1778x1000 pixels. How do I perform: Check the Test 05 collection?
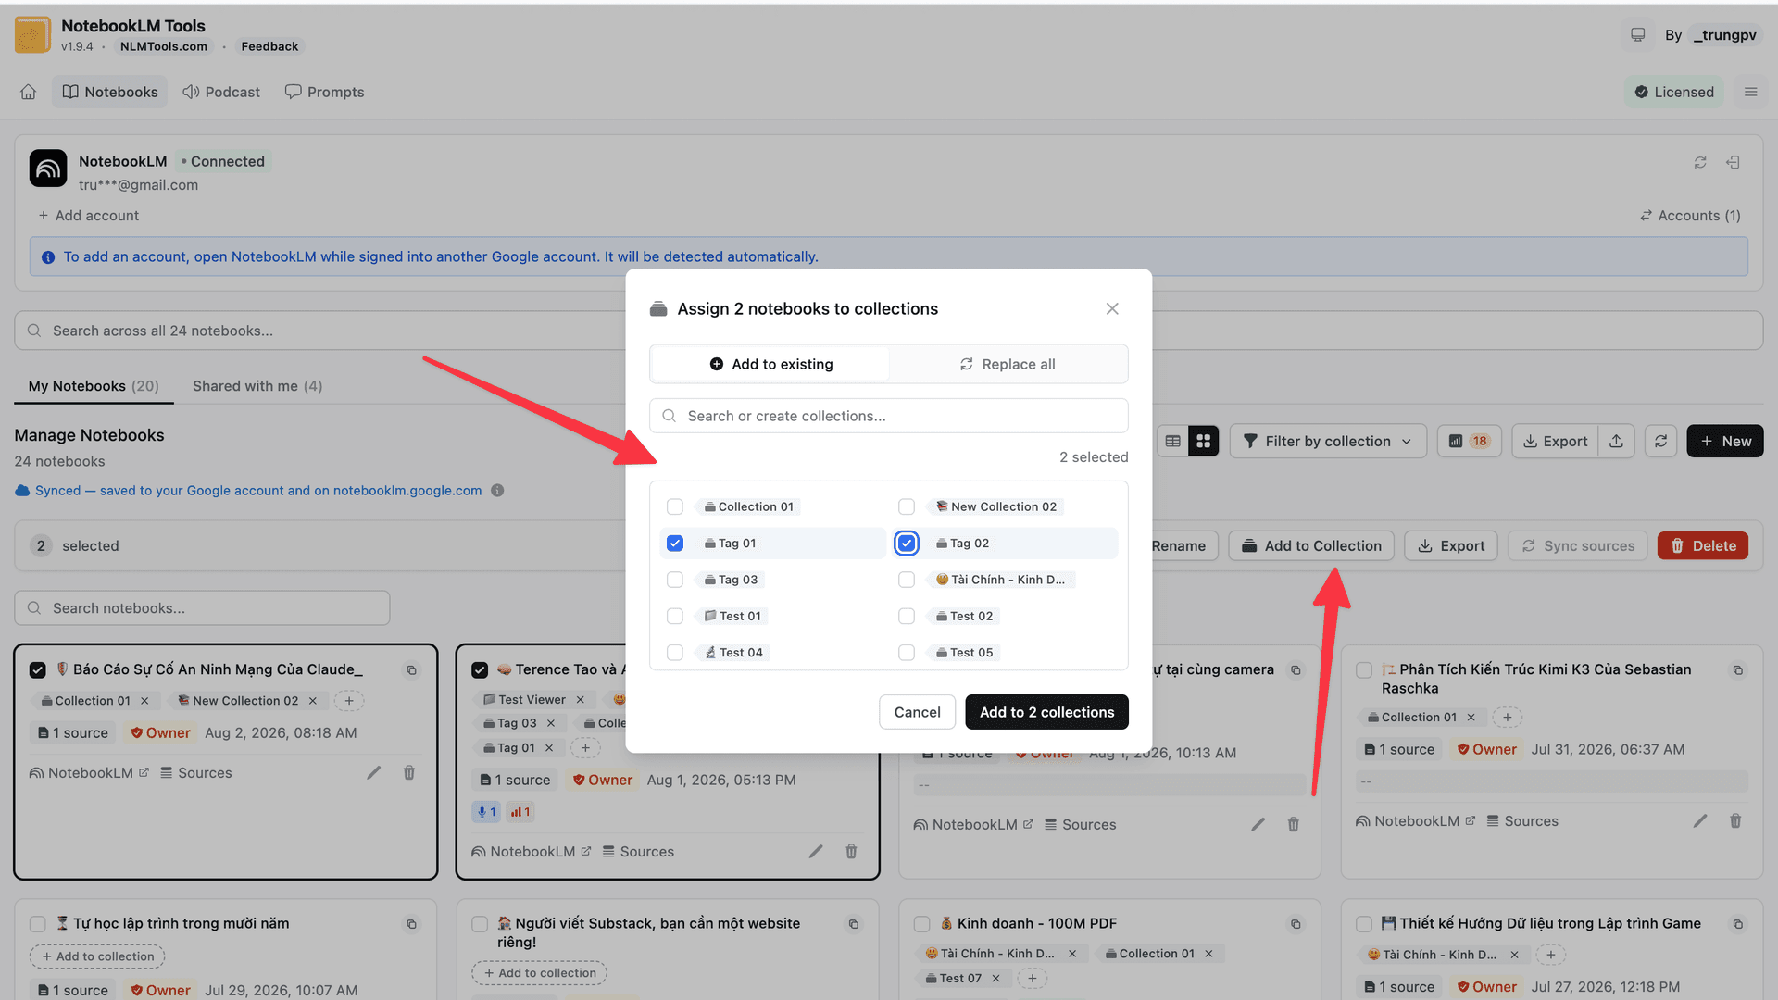(907, 653)
